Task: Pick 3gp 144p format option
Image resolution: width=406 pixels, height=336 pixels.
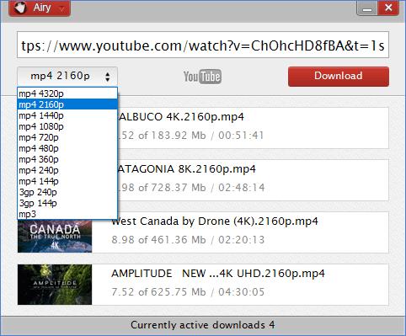Action: coord(67,203)
